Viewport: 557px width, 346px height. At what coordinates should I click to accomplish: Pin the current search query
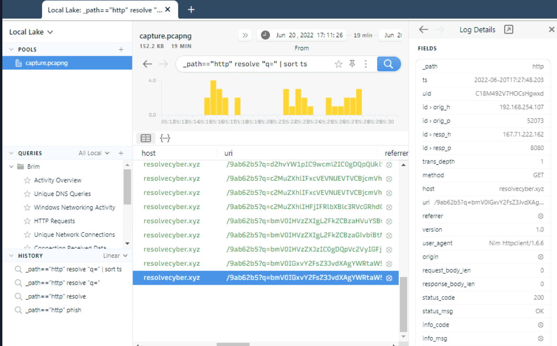[x=352, y=64]
